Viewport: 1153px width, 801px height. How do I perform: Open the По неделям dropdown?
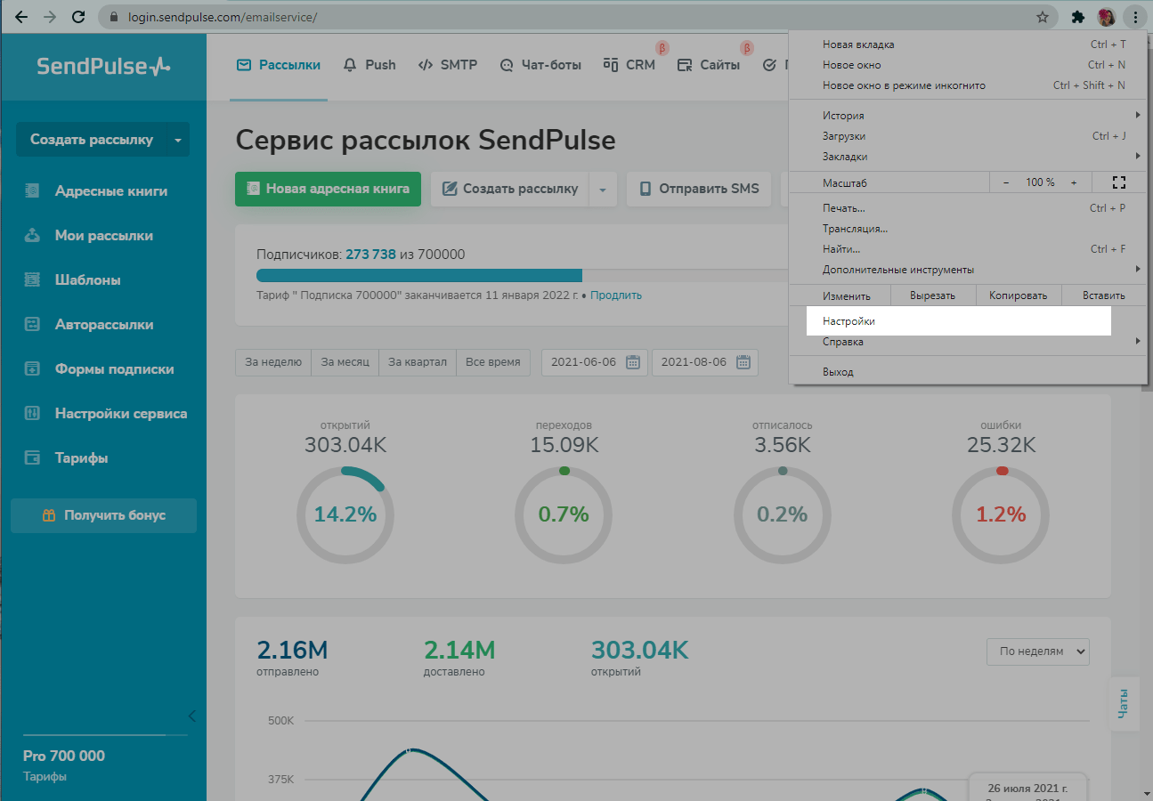point(1038,651)
